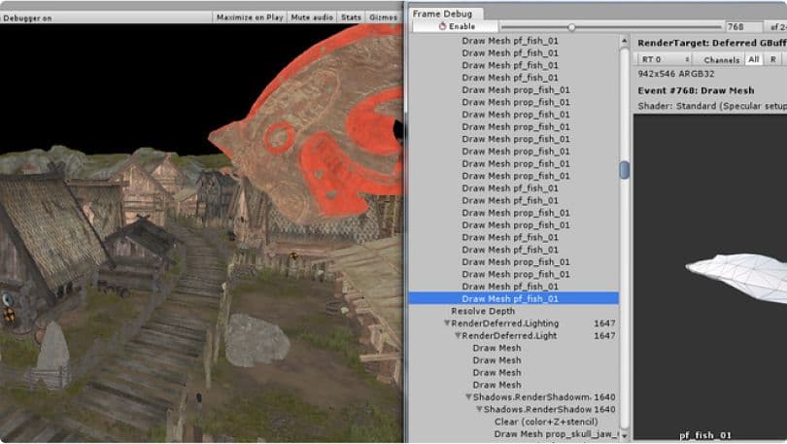Switch to the Frame Debug tab
Viewport: 787px width, 444px height.
(x=441, y=14)
